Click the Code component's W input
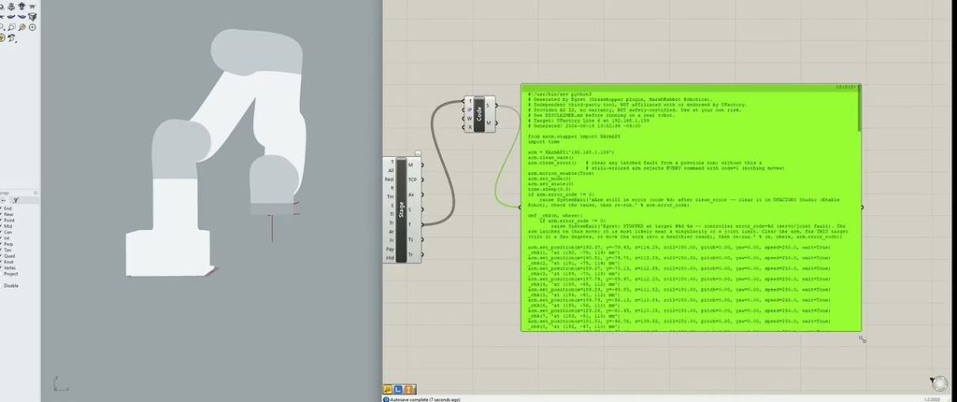The height and width of the screenshot is (402, 957). pos(469,119)
